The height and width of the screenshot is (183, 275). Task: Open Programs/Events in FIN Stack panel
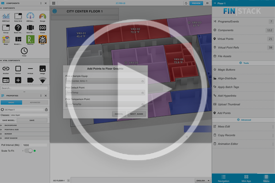tap(243, 22)
